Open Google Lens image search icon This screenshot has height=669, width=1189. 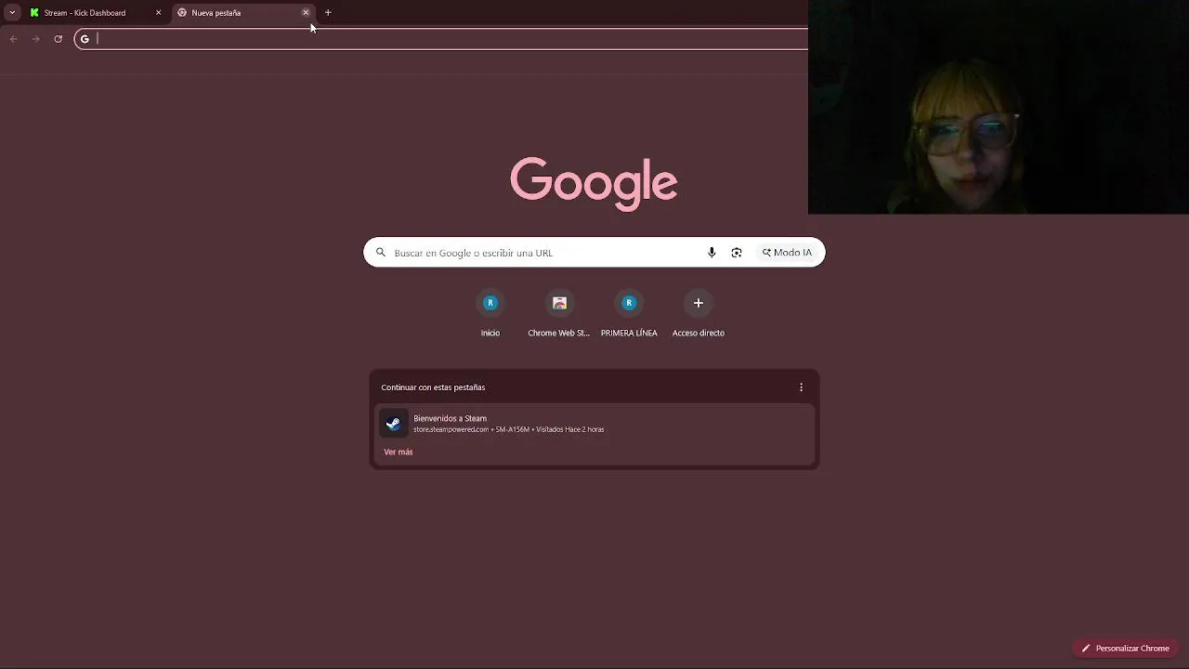(x=737, y=253)
